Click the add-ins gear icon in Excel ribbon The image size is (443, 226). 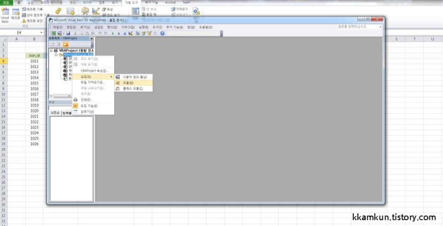[58, 11]
